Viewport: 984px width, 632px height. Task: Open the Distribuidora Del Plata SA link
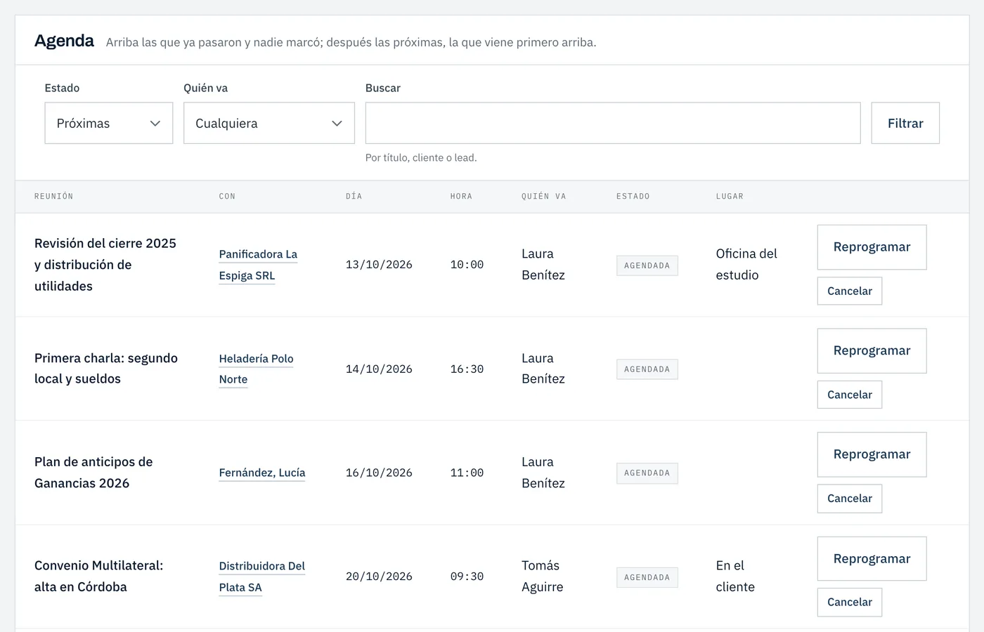pyautogui.click(x=262, y=577)
